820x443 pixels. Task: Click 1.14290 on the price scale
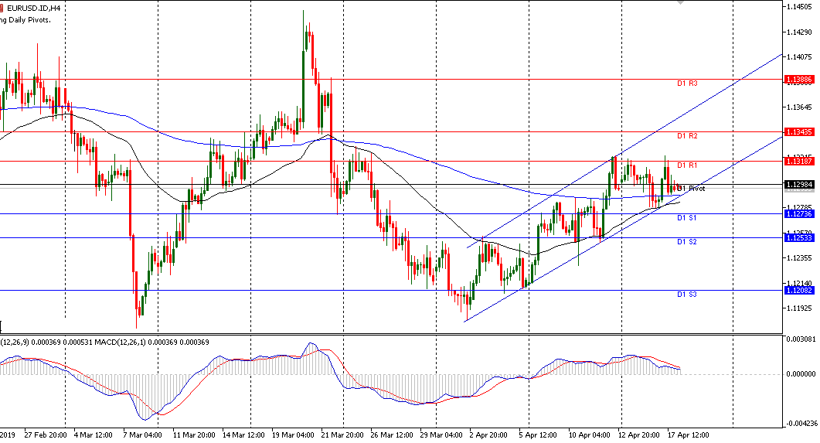800,32
